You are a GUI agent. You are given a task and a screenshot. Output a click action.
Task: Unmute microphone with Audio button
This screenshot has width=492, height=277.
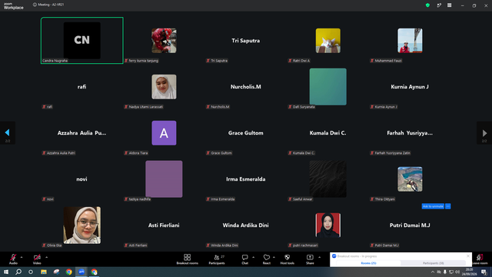[13, 259]
